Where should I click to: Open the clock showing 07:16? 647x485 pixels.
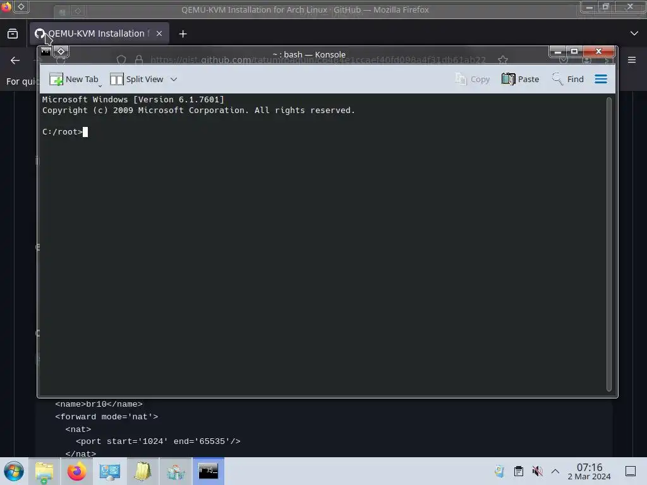[x=590, y=471]
